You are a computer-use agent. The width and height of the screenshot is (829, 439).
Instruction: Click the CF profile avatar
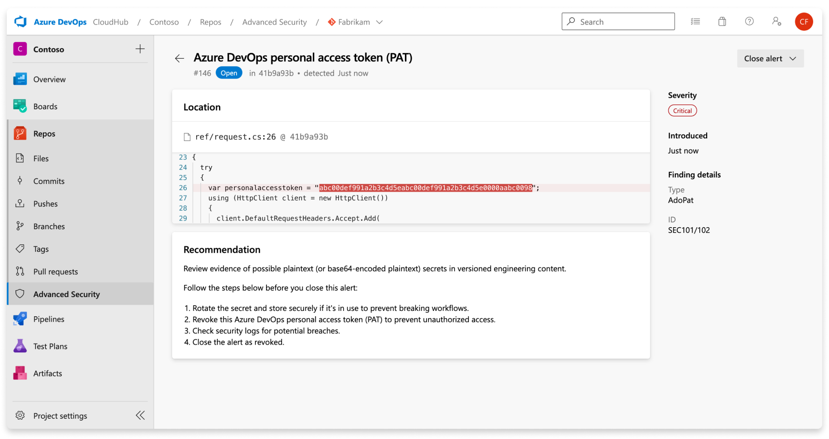(803, 22)
